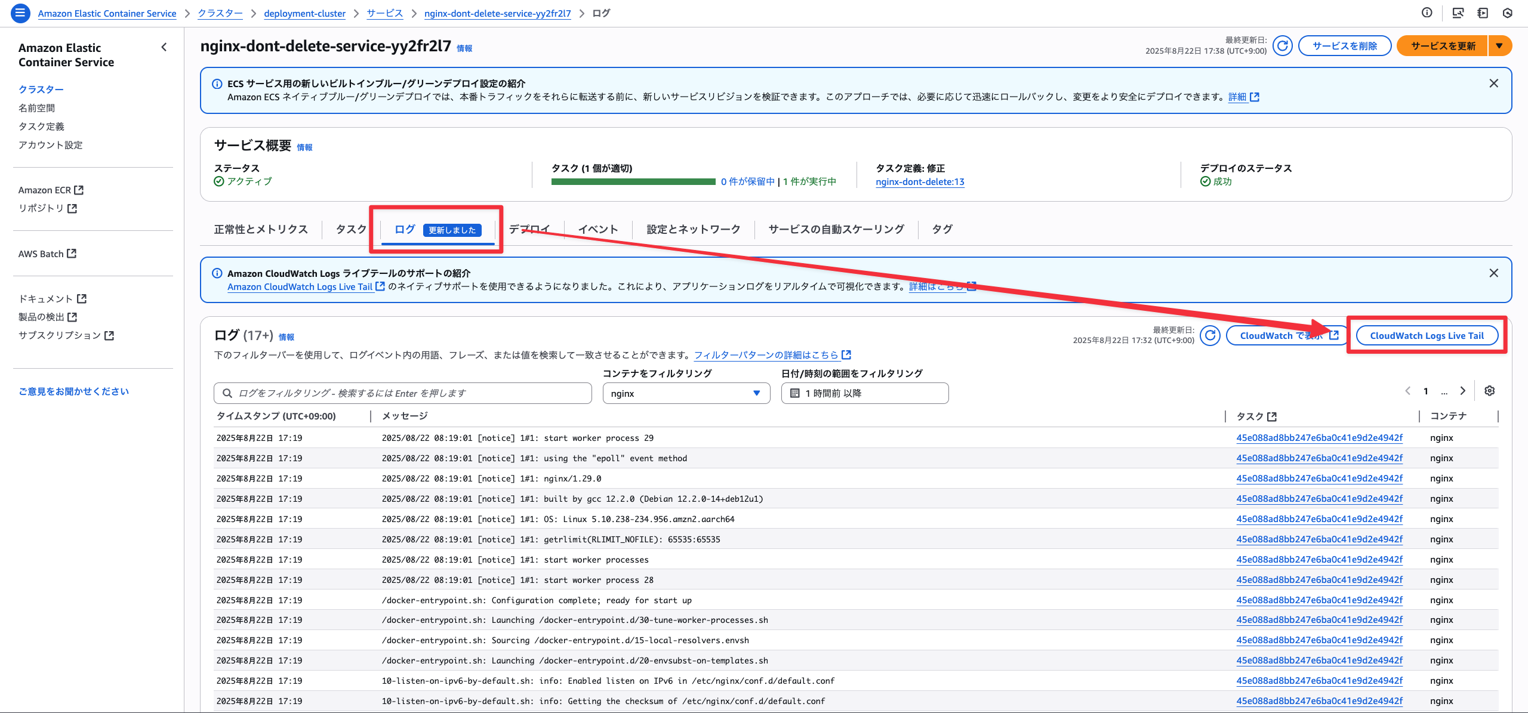Click the 情報 link beside ログ (17+)
This screenshot has width=1528, height=713.
pos(286,337)
